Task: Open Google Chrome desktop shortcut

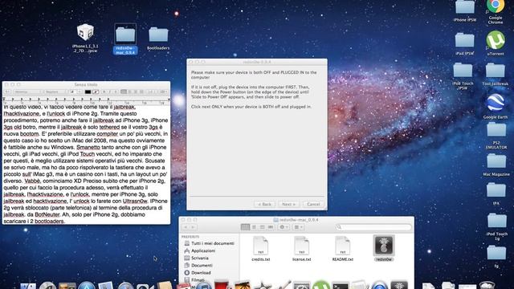Action: click(496, 11)
